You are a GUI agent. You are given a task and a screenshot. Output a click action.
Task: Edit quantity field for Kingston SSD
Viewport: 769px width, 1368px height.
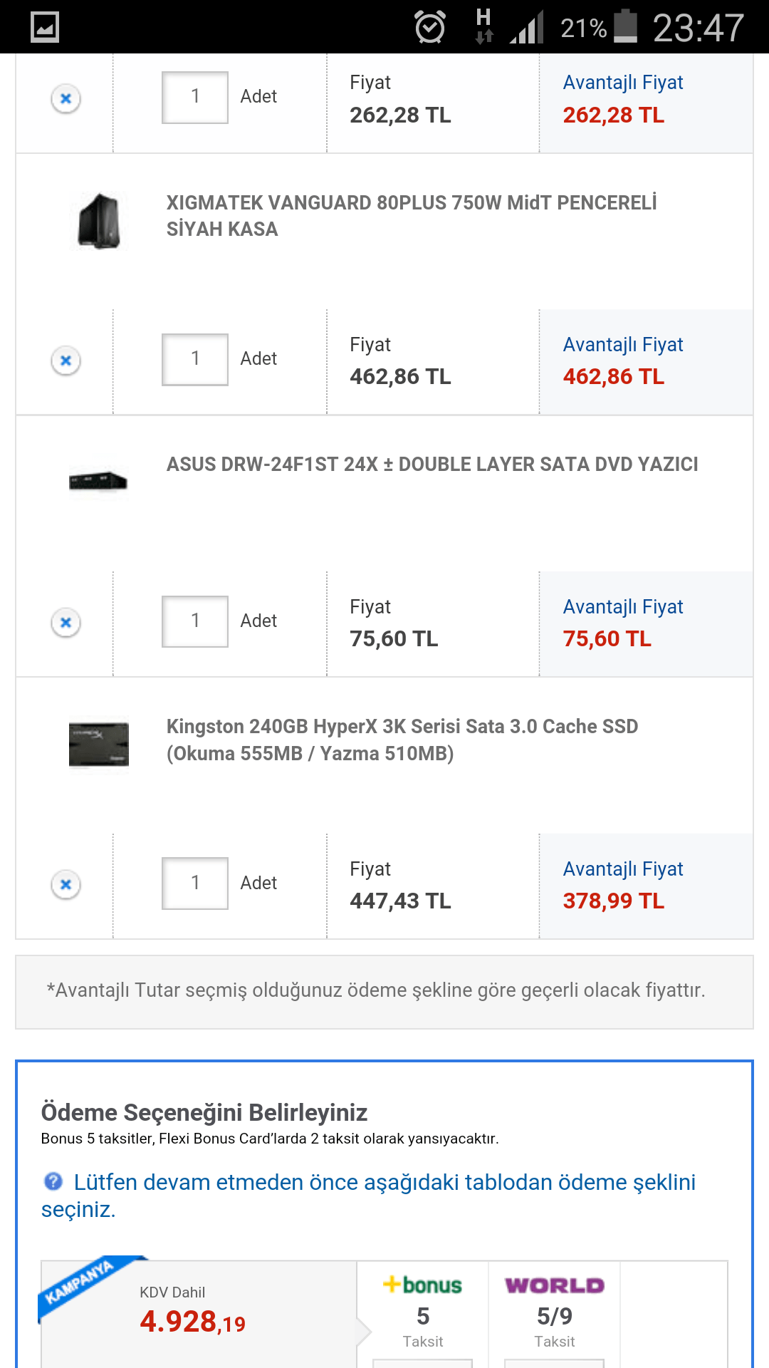click(x=195, y=883)
